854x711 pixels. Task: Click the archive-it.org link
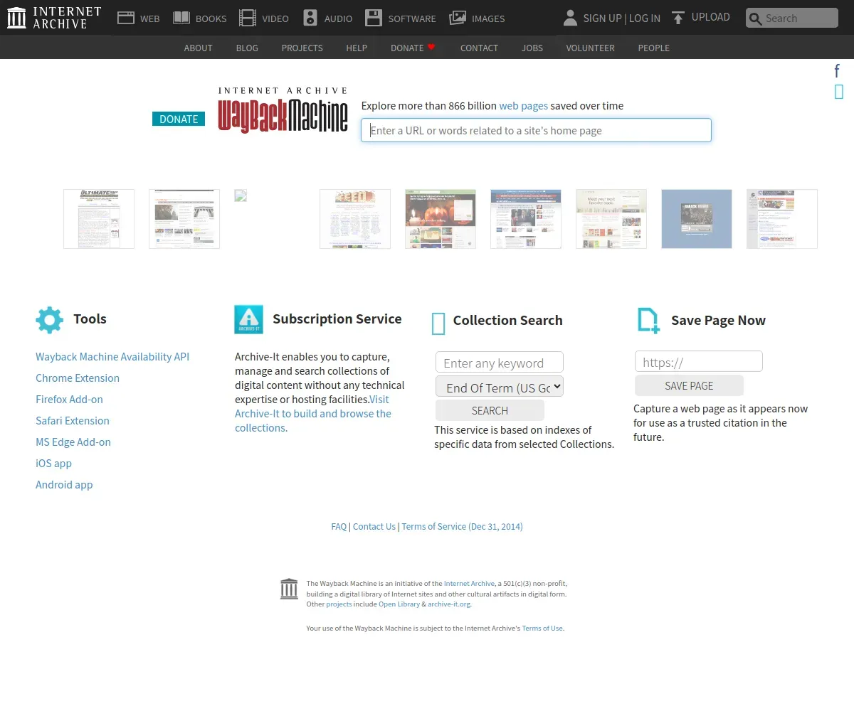[449, 604]
